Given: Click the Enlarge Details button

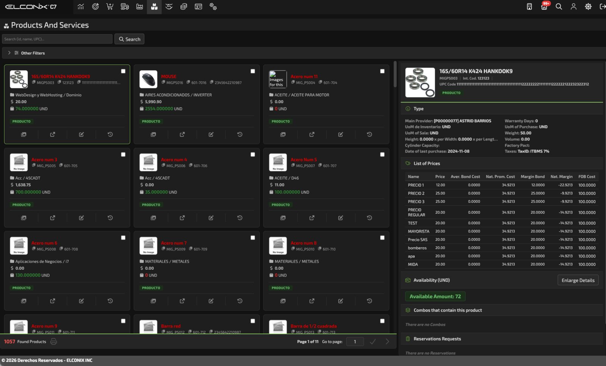Looking at the screenshot, I should coord(578,280).
